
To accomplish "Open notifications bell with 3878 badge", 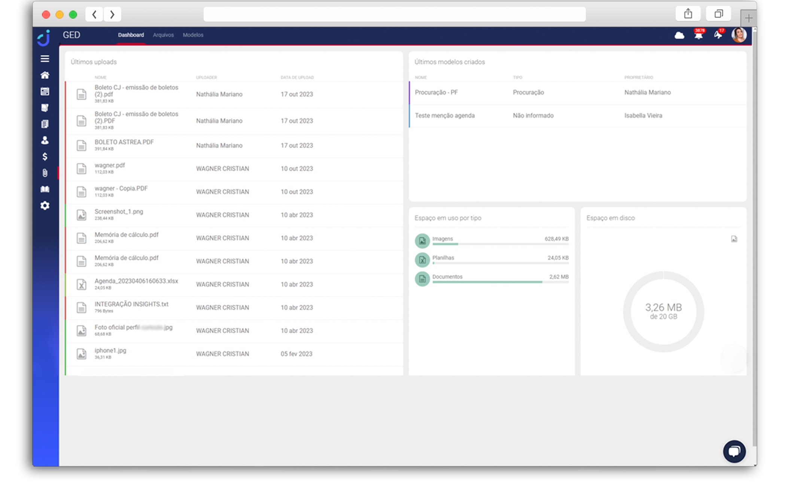I will coord(699,35).
